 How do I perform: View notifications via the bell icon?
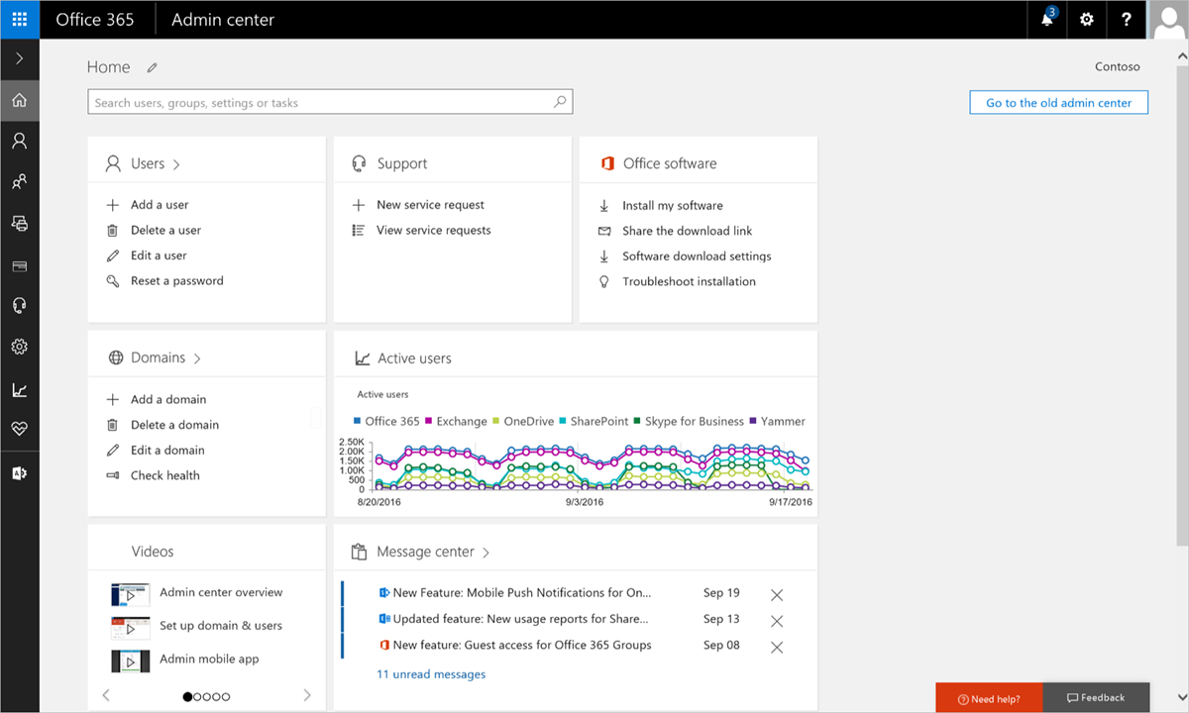pyautogui.click(x=1046, y=19)
